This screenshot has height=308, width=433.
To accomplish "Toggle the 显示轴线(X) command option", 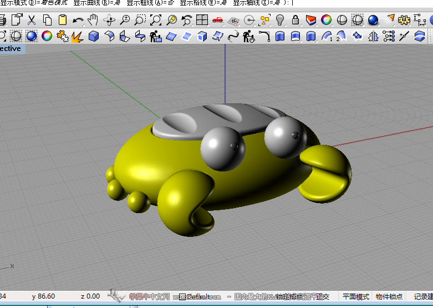I will coord(257,3).
